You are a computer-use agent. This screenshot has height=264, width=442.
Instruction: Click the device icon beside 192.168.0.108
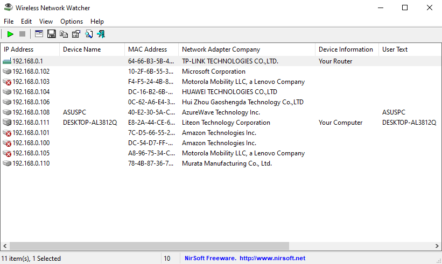coord(7,112)
